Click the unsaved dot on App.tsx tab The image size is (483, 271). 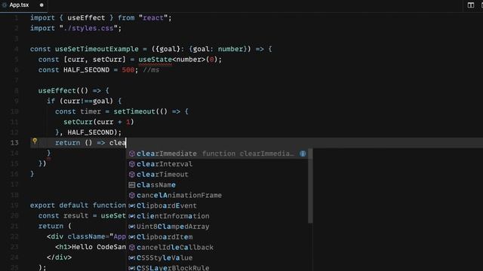coord(42,5)
